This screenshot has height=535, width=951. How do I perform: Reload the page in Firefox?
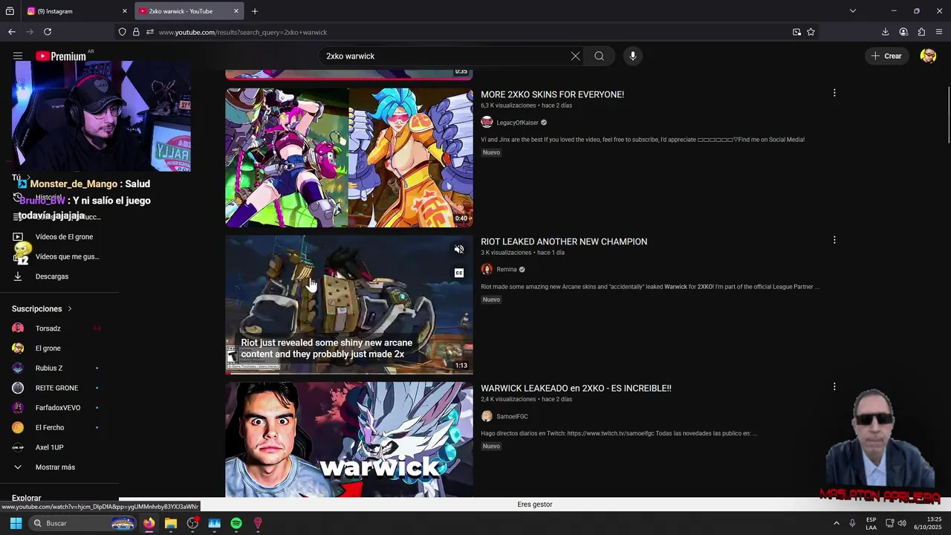(x=48, y=32)
